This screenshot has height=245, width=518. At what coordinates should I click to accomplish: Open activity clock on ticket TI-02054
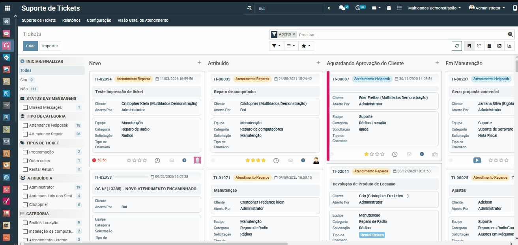coord(157,161)
